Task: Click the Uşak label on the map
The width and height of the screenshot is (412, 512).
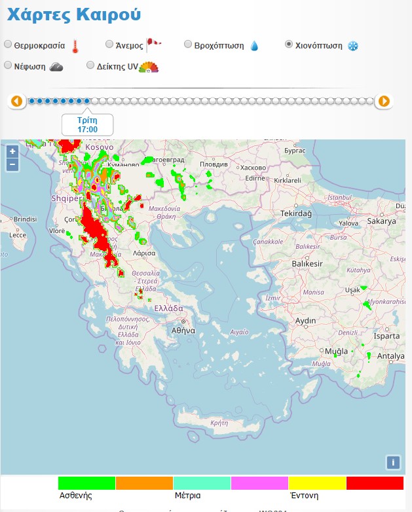Action: [x=352, y=290]
